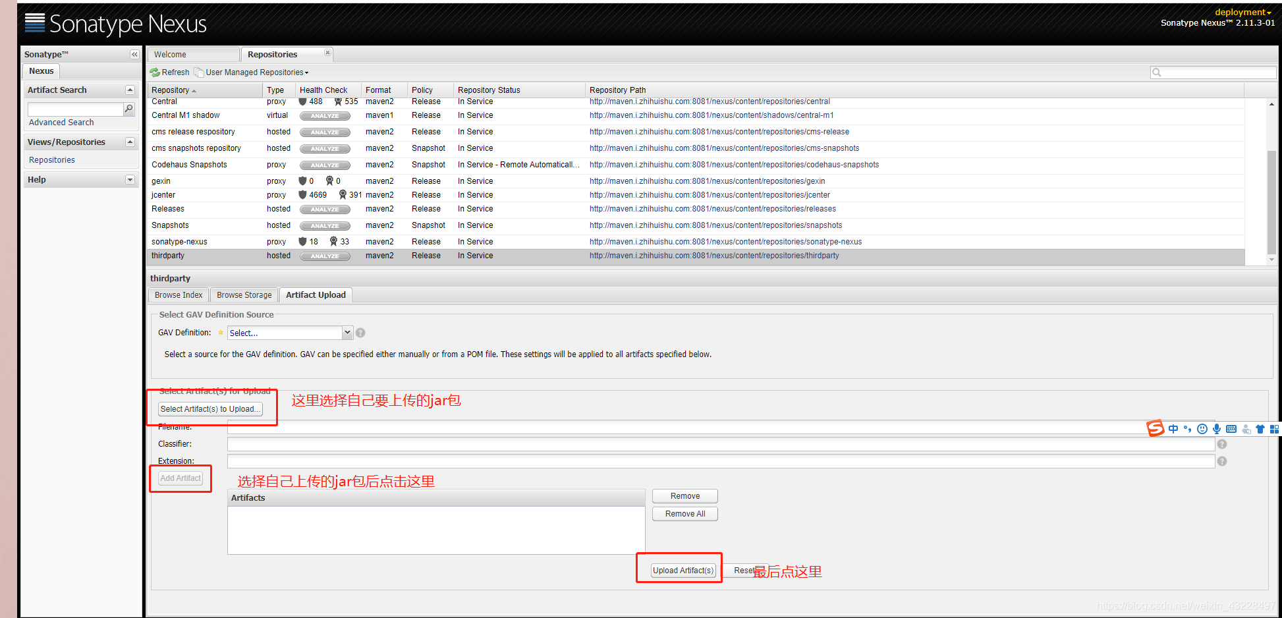Image resolution: width=1282 pixels, height=618 pixels.
Task: Click the scrollbar down arrow of repository list
Action: pos(1271,260)
